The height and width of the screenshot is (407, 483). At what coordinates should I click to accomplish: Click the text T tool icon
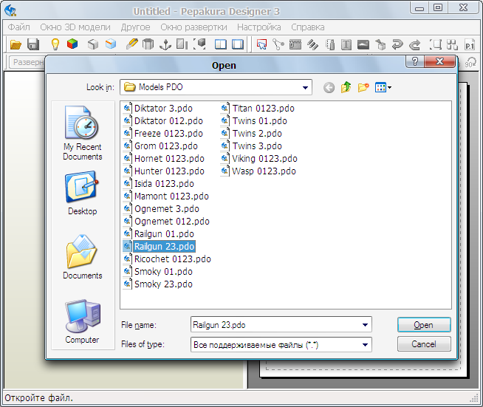[x=346, y=45]
